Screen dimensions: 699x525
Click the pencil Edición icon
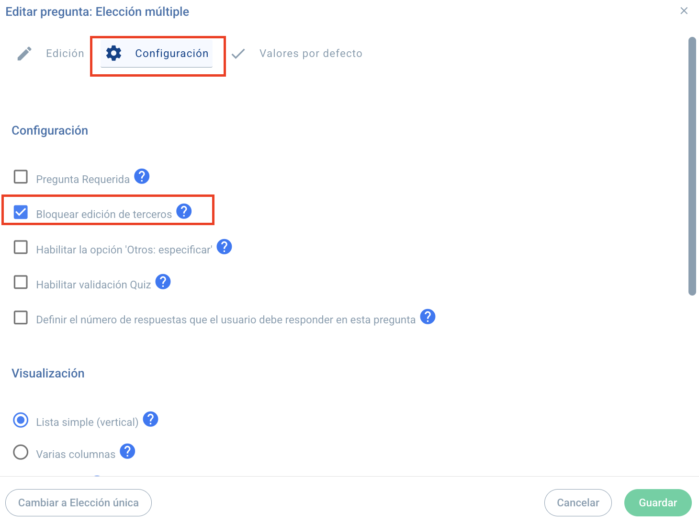pyautogui.click(x=24, y=54)
